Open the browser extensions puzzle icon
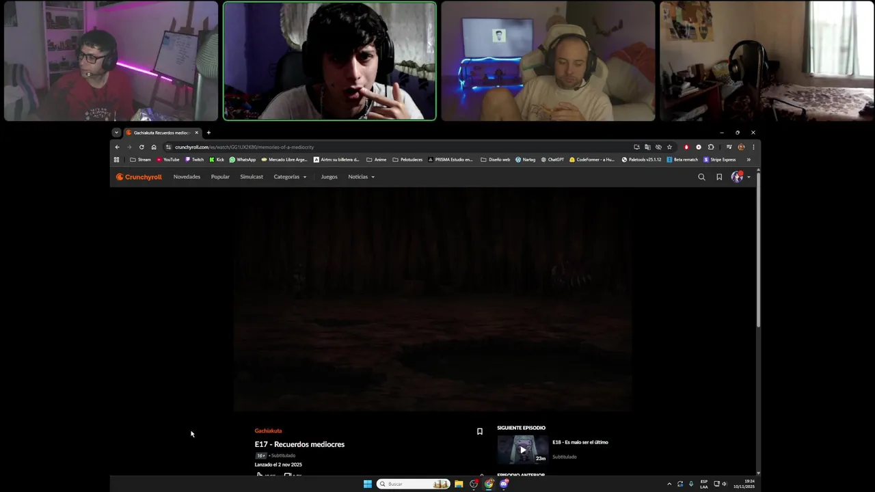Screen dimensions: 875x492 pyautogui.click(x=711, y=147)
